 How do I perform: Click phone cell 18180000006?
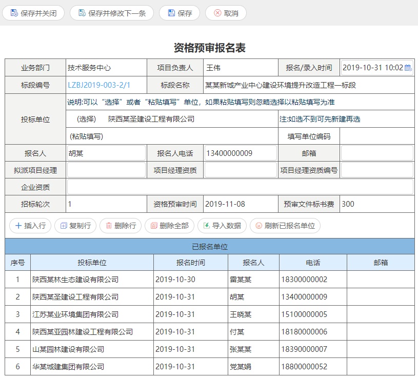tap(313, 332)
